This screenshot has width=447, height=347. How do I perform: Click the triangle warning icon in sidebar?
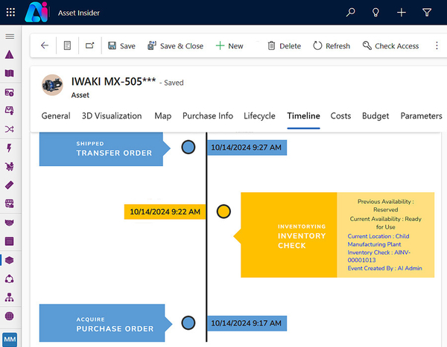coord(10,54)
